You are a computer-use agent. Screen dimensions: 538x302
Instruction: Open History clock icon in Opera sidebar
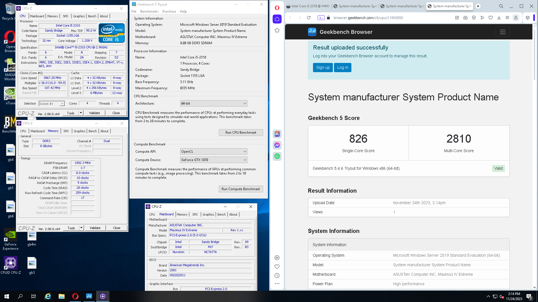(277, 276)
